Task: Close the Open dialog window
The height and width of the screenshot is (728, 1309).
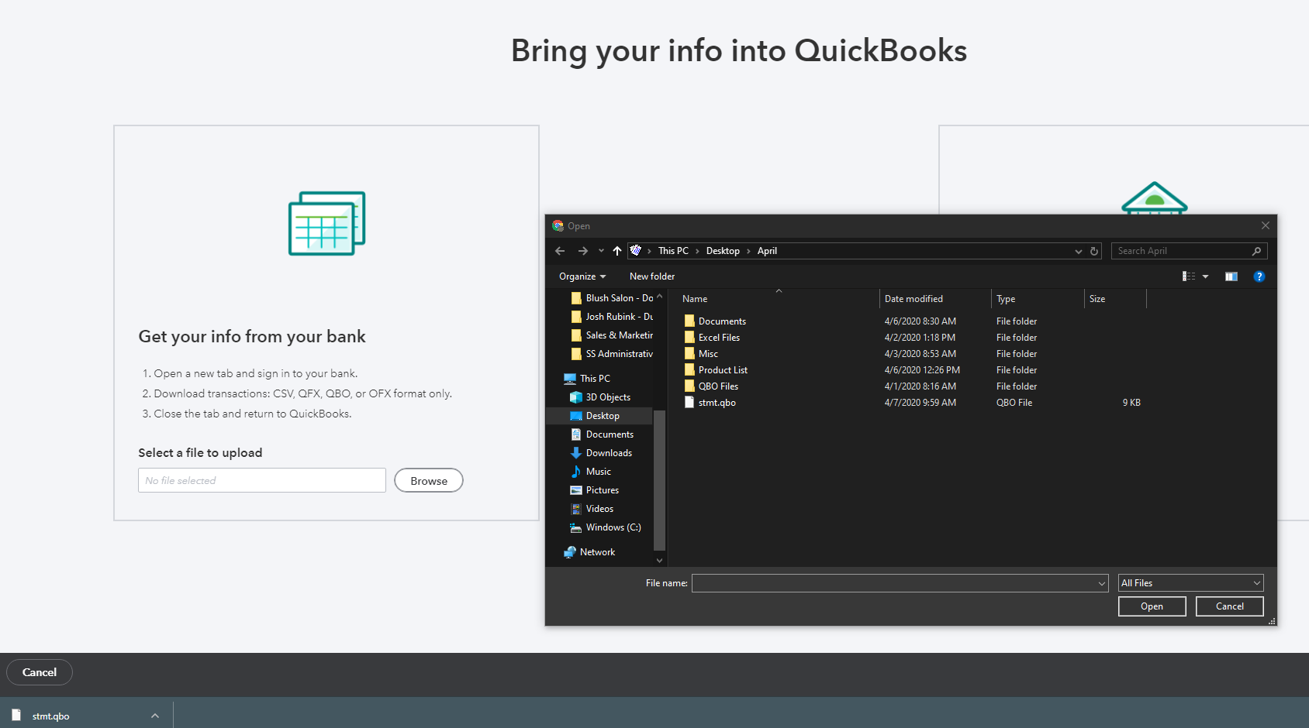Action: point(1266,225)
